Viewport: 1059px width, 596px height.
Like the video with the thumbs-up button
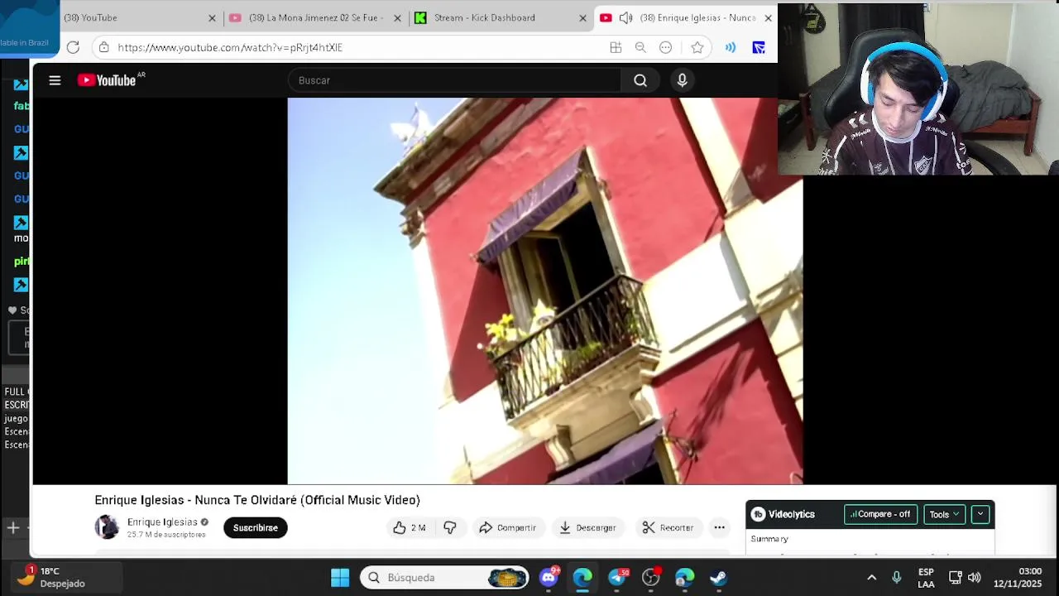pos(410,527)
